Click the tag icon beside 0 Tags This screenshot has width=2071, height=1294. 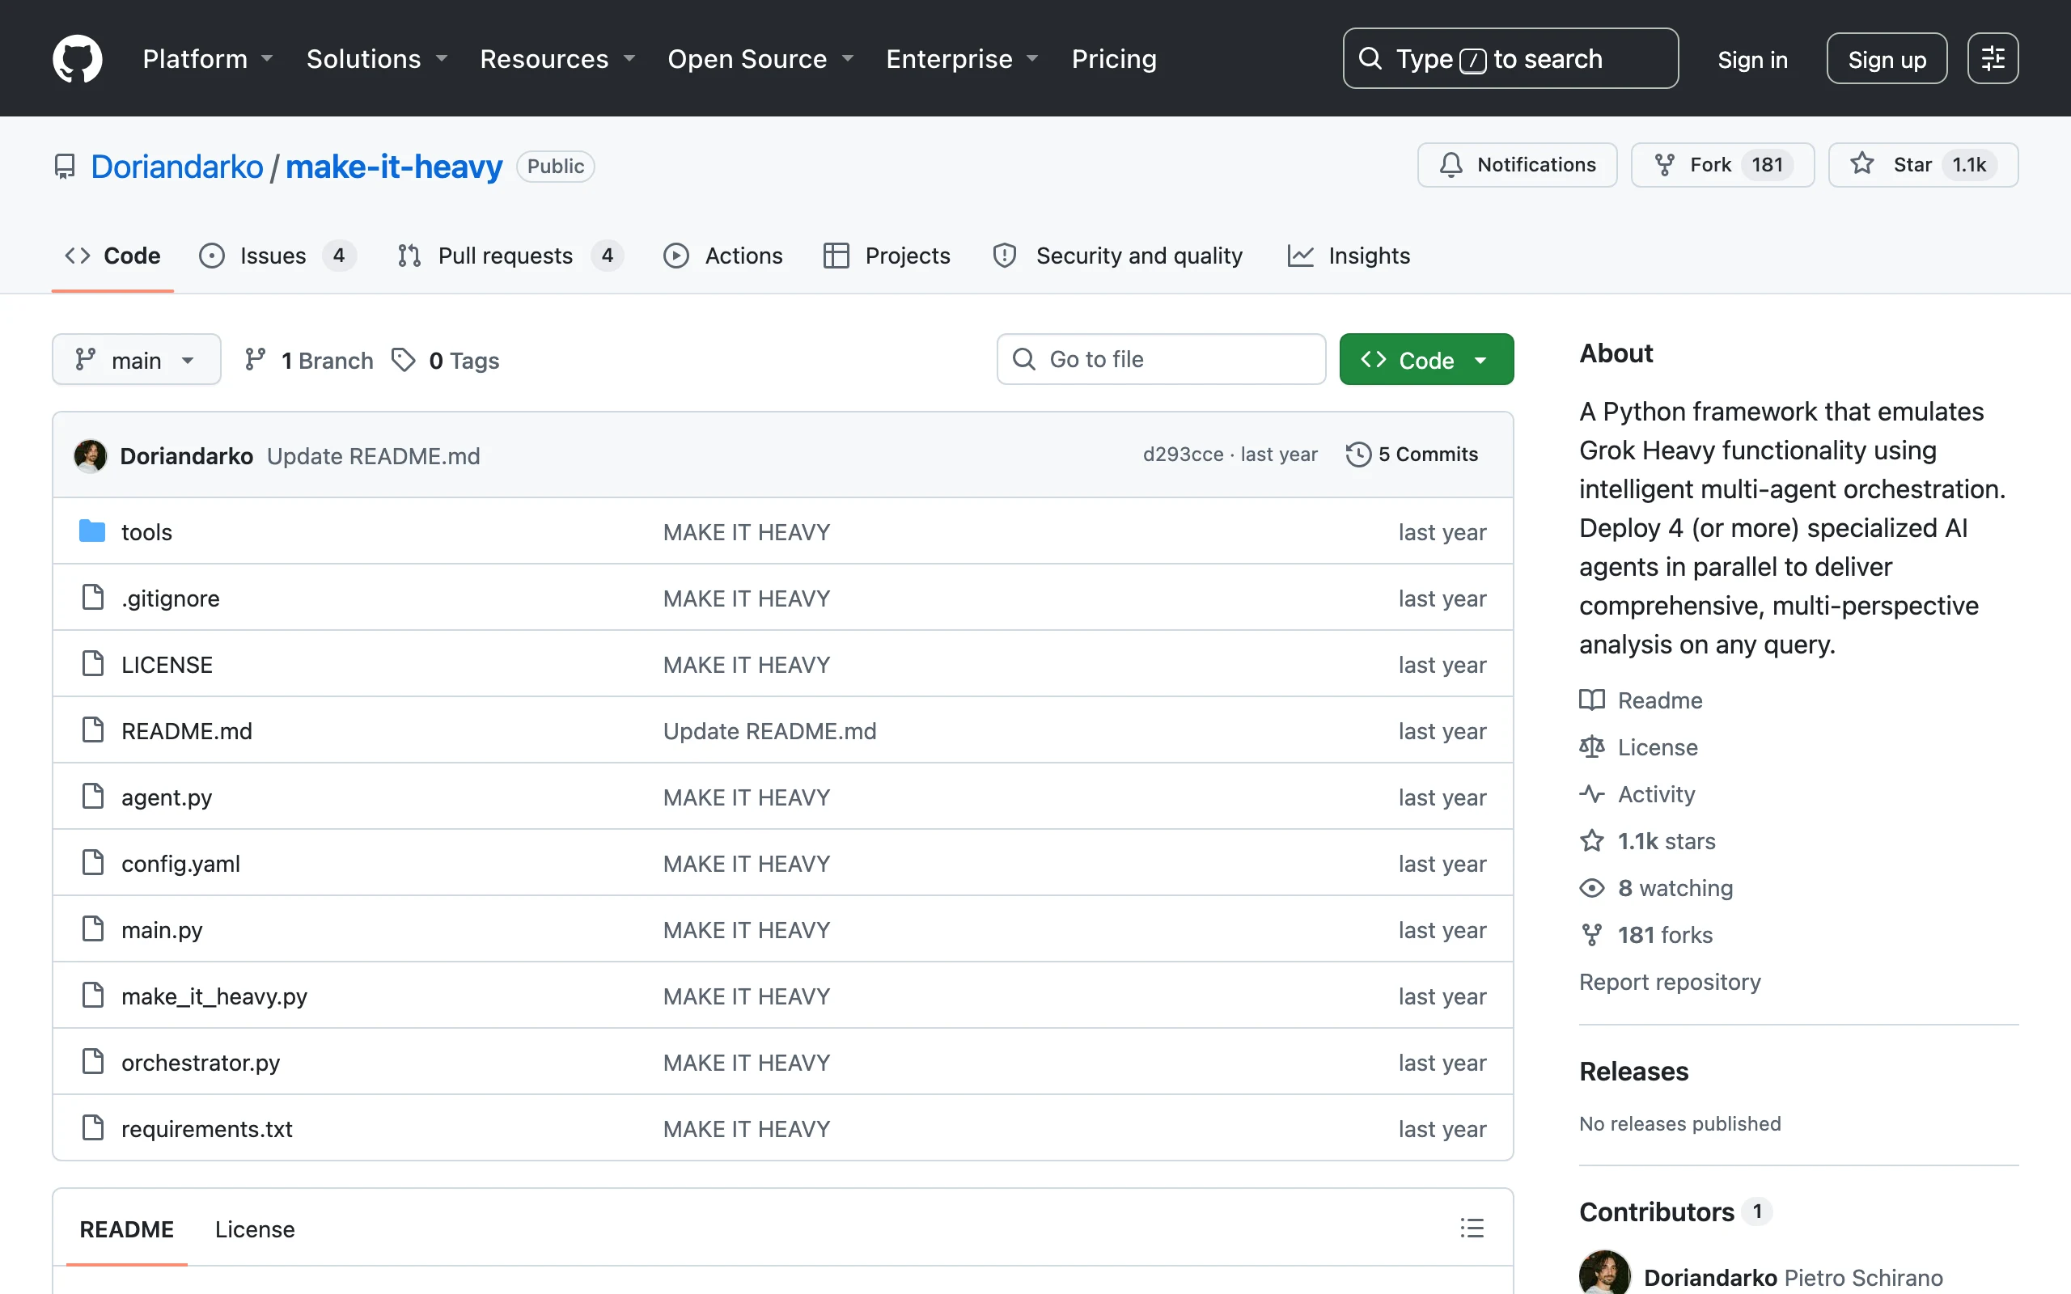403,359
